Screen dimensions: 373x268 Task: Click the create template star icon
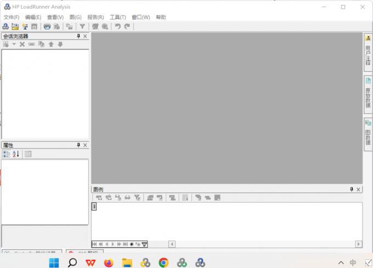[25, 26]
